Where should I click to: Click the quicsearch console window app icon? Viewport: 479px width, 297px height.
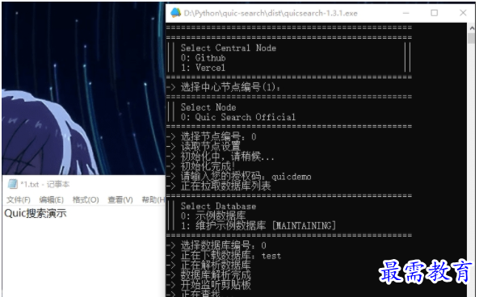click(x=175, y=13)
